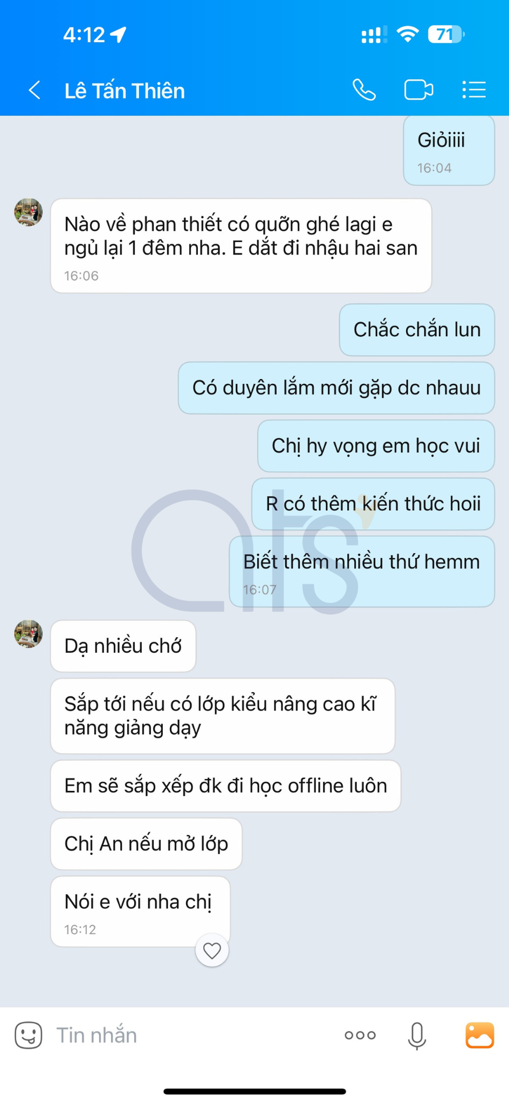Start a video call from the header
Image resolution: width=509 pixels, height=1104 pixels.
(x=418, y=90)
